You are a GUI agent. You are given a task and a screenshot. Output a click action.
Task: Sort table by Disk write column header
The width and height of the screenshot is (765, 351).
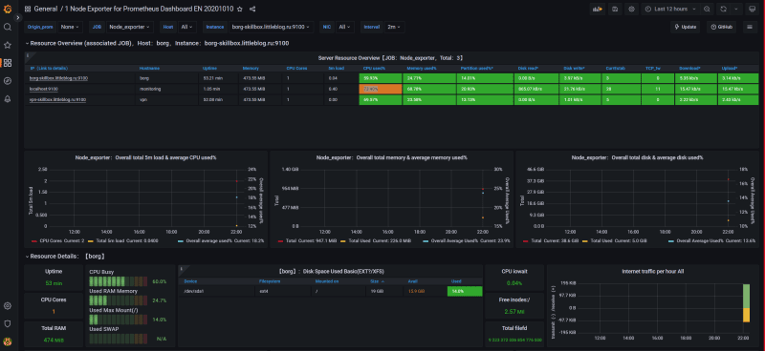coord(575,68)
